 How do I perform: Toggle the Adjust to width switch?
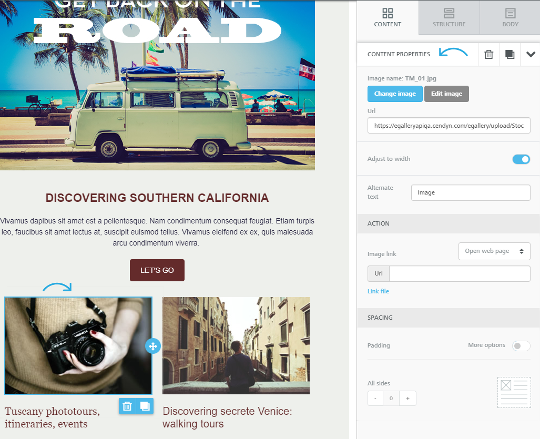click(521, 159)
